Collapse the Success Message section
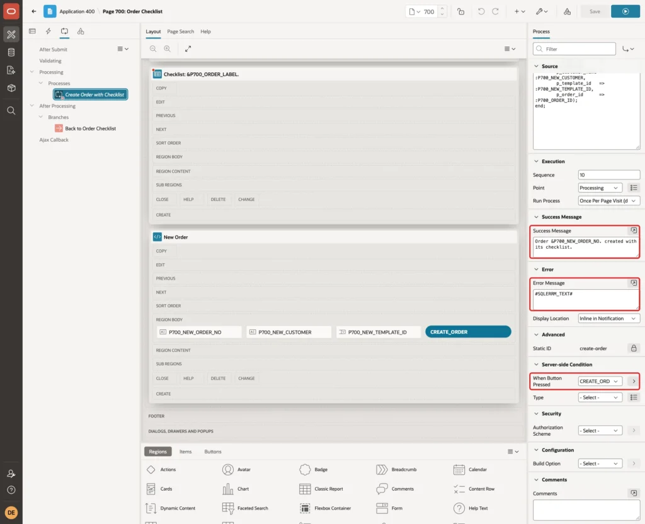645x524 pixels. 536,217
